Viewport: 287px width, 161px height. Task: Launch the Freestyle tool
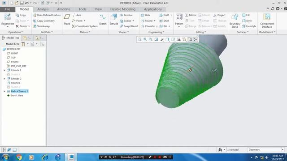pyautogui.click(x=249, y=26)
